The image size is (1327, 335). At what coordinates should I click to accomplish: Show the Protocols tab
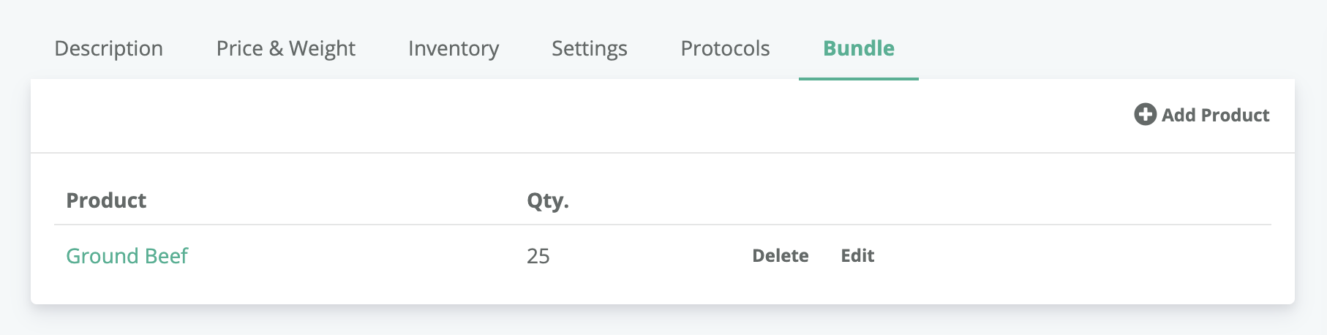click(725, 48)
